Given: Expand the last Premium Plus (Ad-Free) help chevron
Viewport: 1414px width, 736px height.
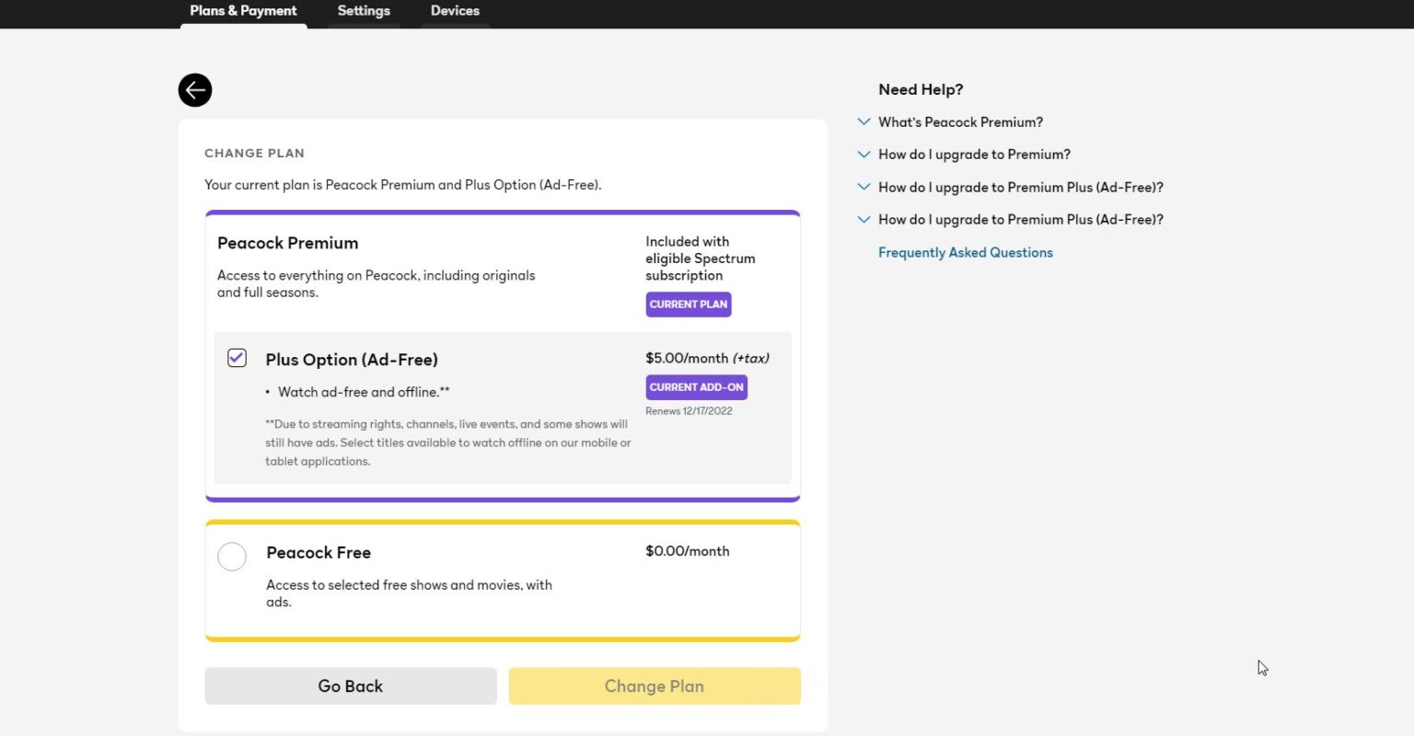Looking at the screenshot, I should [863, 219].
